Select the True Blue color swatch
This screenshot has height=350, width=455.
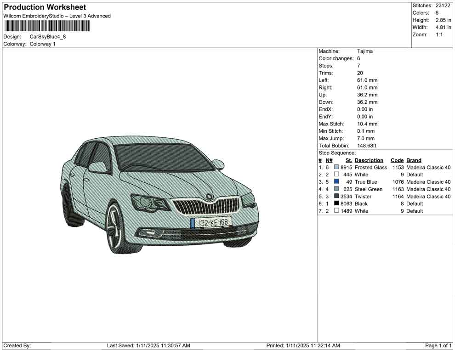(x=336, y=182)
